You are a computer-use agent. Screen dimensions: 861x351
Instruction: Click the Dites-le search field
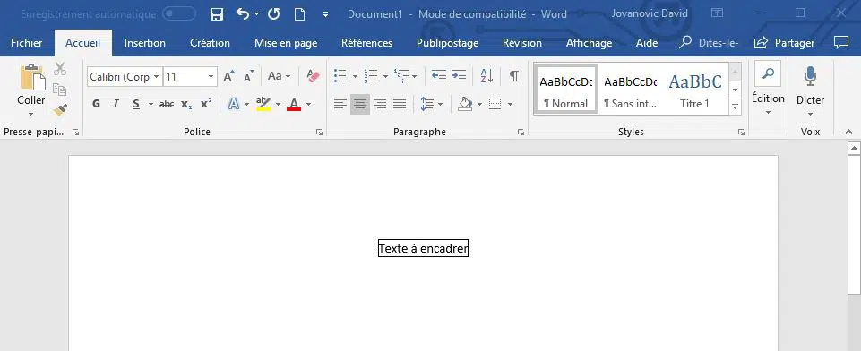point(709,43)
